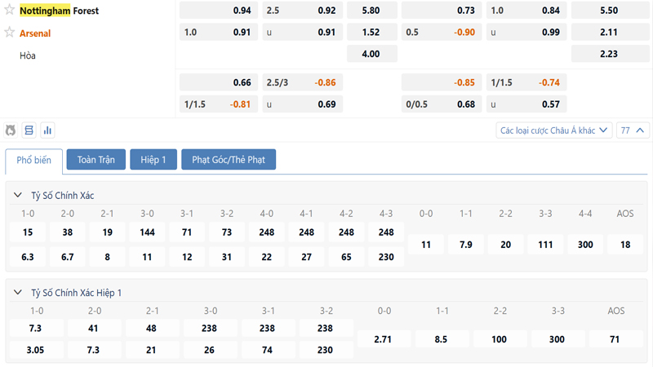Open the Các loại cược Châu Á khác dropdown
This screenshot has height=367, width=653.
(x=554, y=130)
